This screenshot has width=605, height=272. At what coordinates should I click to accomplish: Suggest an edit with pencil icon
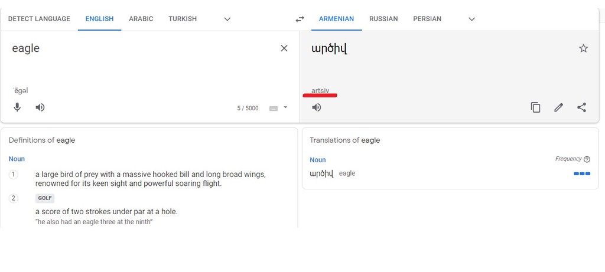point(559,107)
